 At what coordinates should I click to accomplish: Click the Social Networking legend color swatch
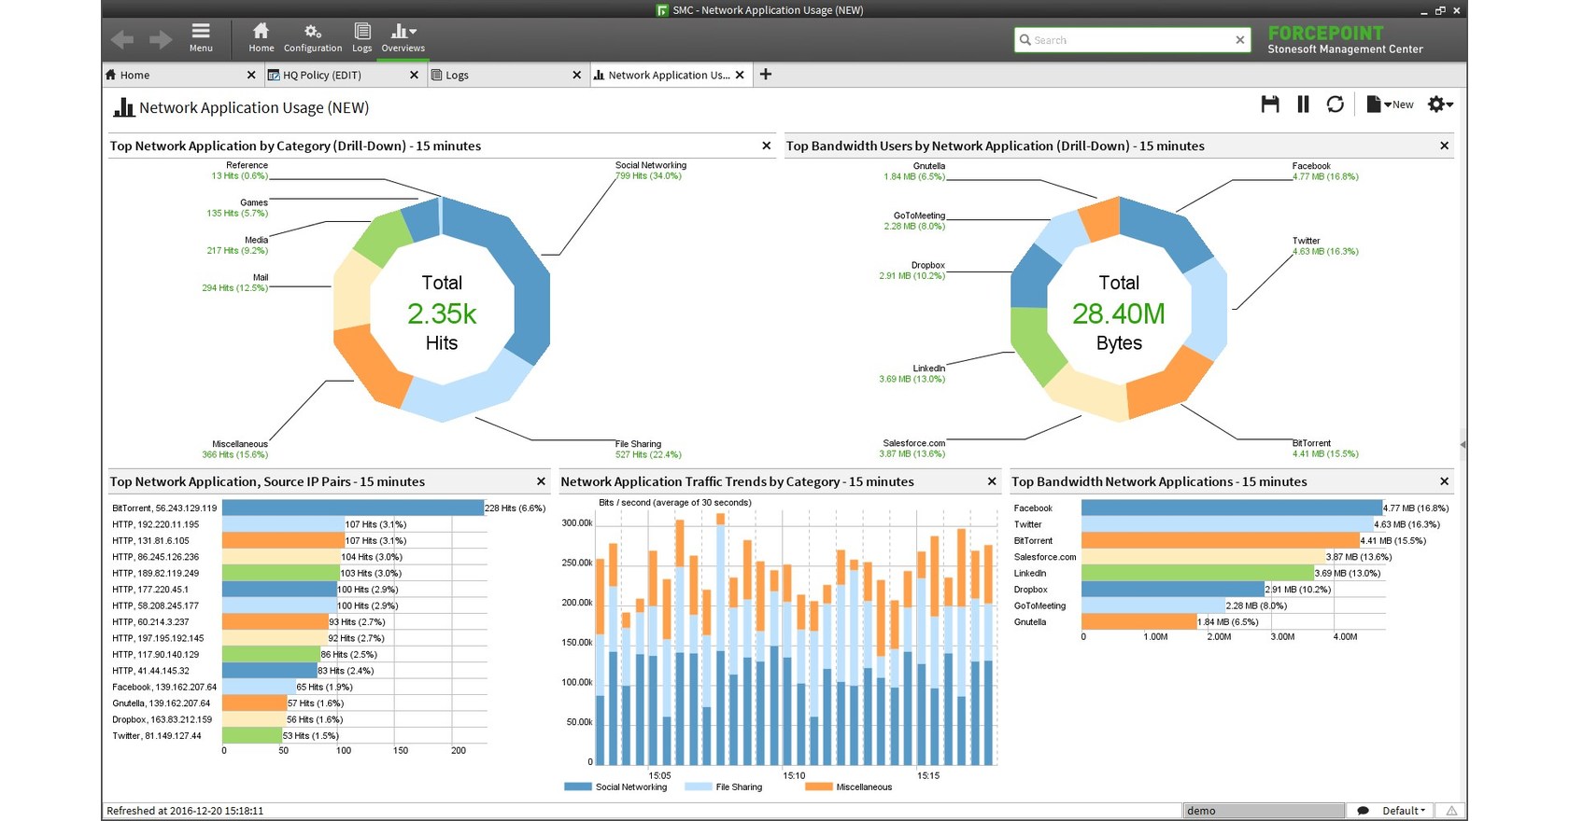(x=578, y=787)
